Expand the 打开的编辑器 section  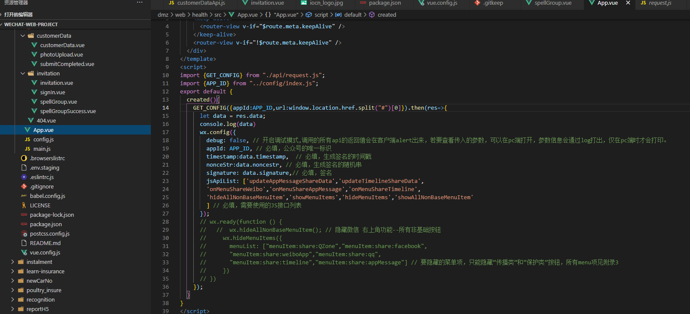click(x=75, y=15)
